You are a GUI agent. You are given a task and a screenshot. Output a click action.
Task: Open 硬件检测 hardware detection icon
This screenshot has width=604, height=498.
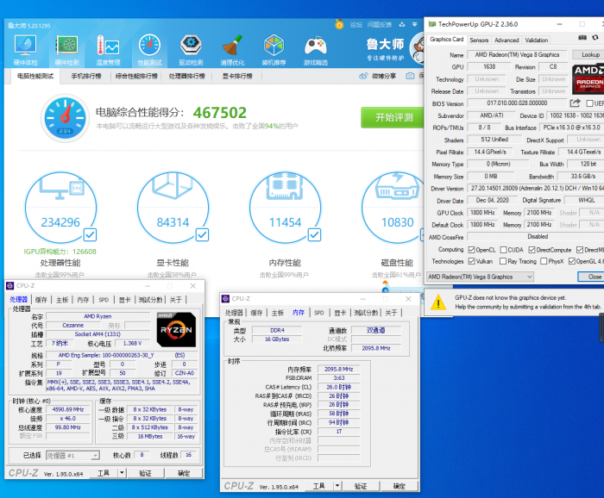click(x=67, y=49)
